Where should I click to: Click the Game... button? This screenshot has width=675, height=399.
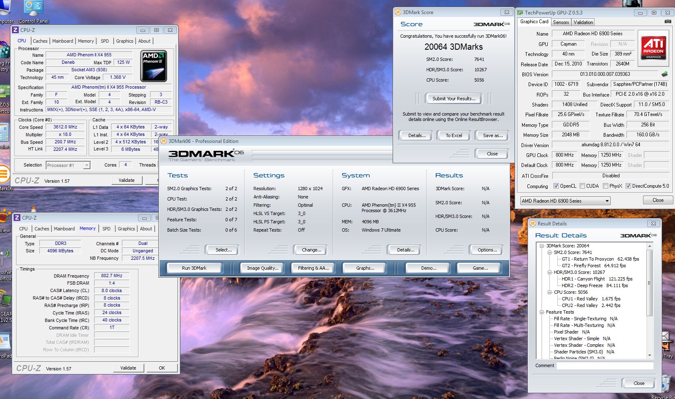coord(480,268)
